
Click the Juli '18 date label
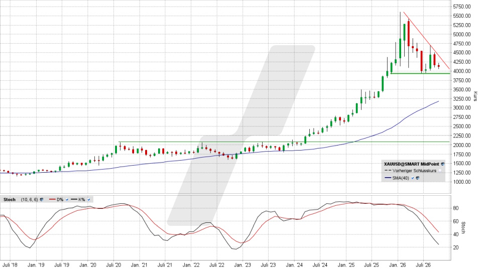click(10, 265)
